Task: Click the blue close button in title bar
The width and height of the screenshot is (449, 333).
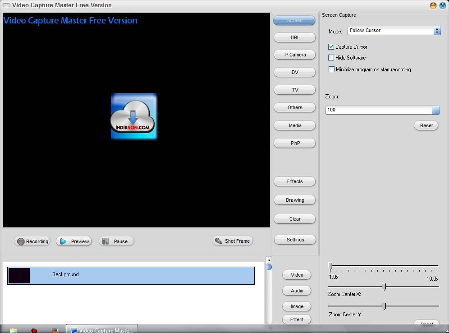Action: click(x=442, y=5)
